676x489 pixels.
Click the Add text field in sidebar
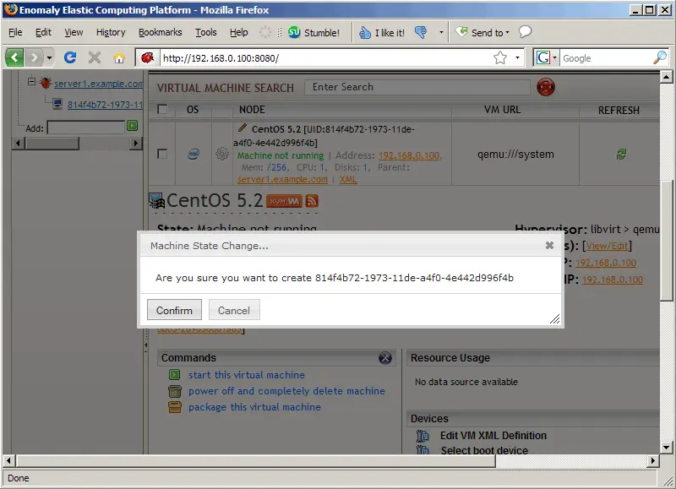pyautogui.click(x=86, y=128)
